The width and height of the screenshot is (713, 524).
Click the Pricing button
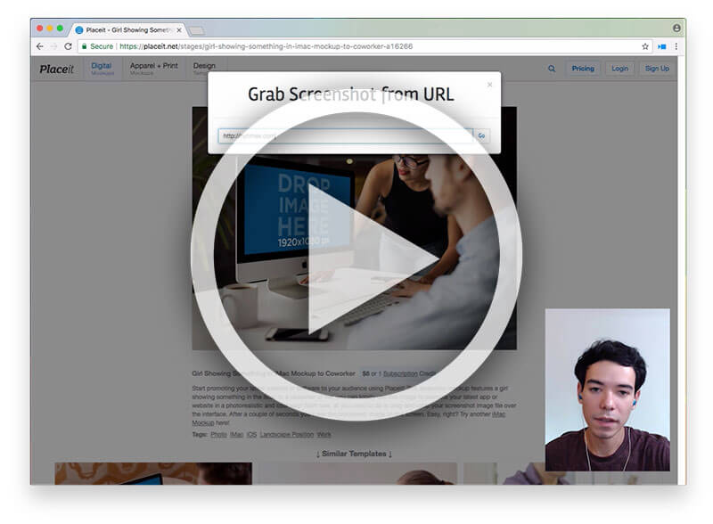pos(583,69)
